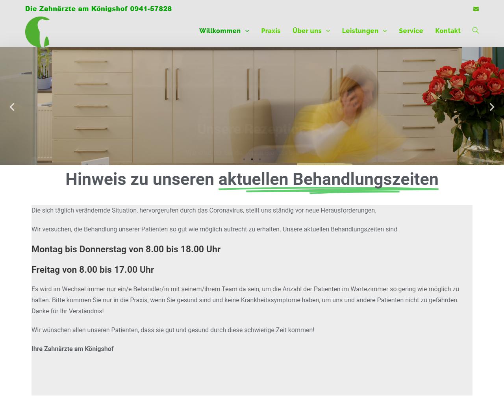Expand the Über uns submenu chevron
The image size is (504, 403).
[x=328, y=31]
